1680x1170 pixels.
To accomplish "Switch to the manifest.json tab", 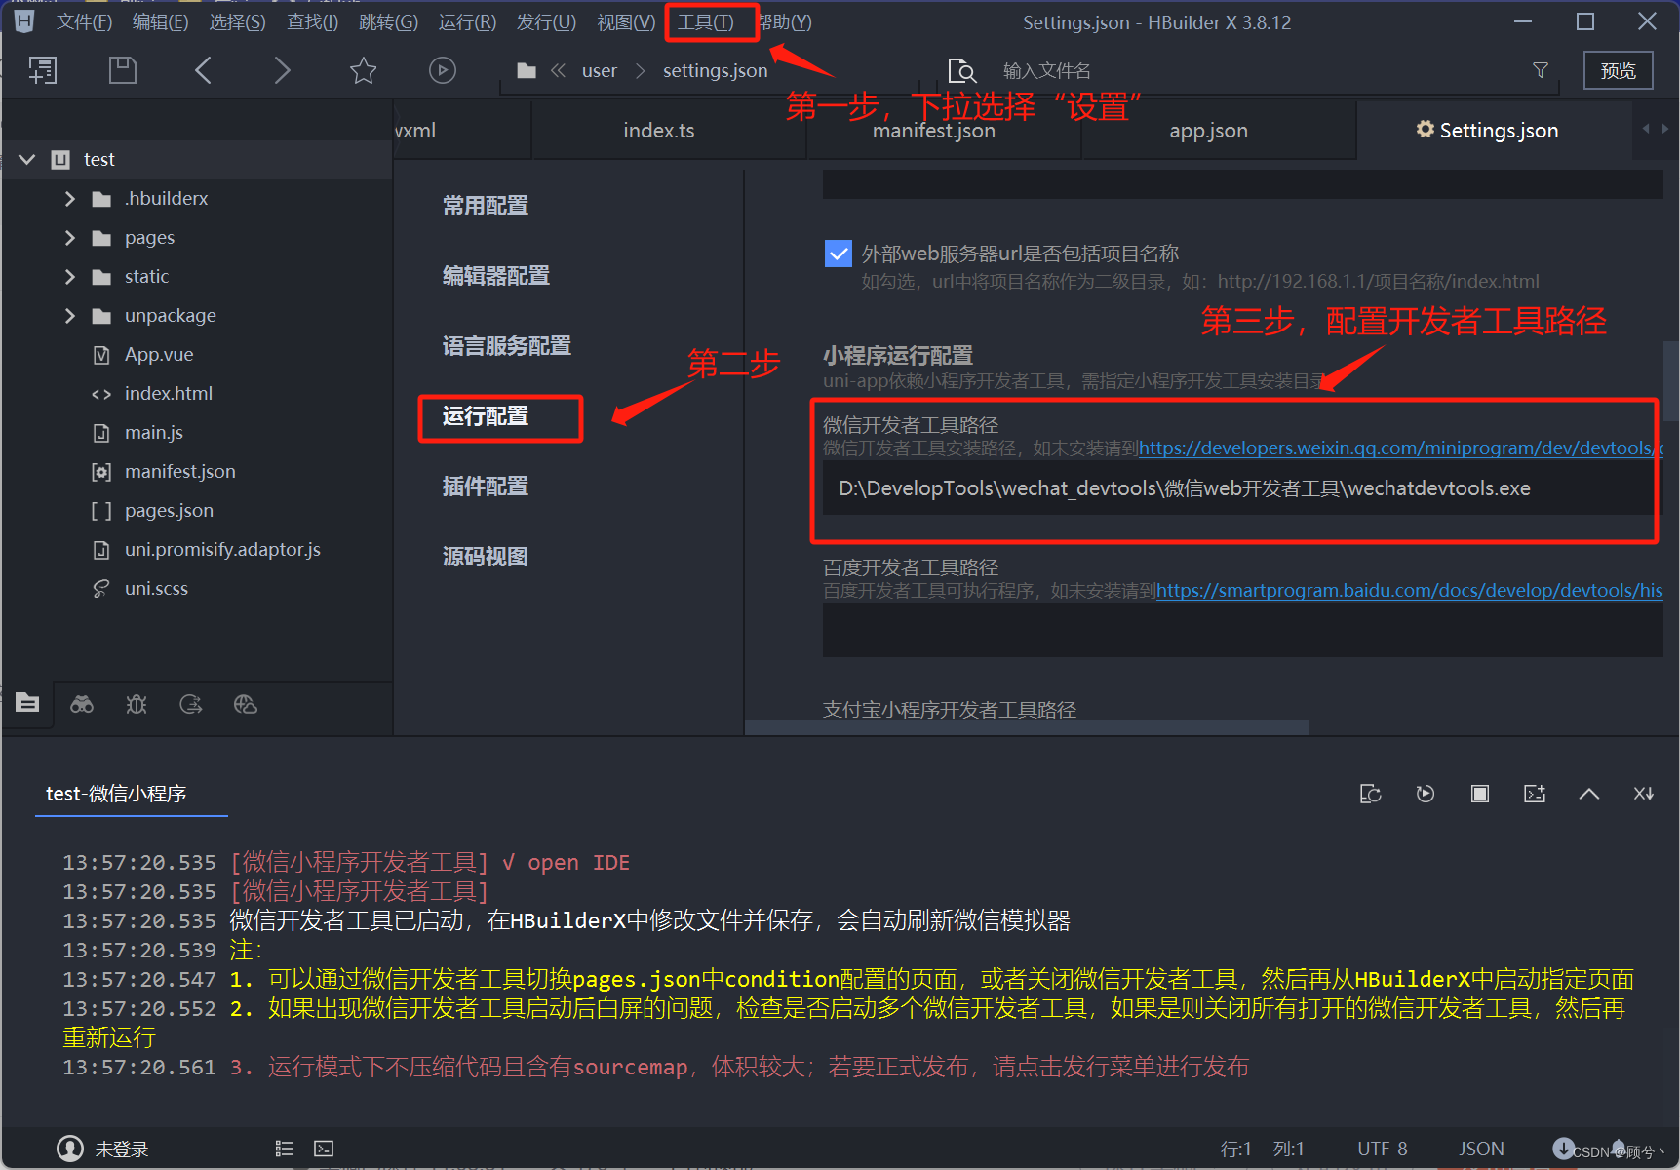I will [x=944, y=130].
